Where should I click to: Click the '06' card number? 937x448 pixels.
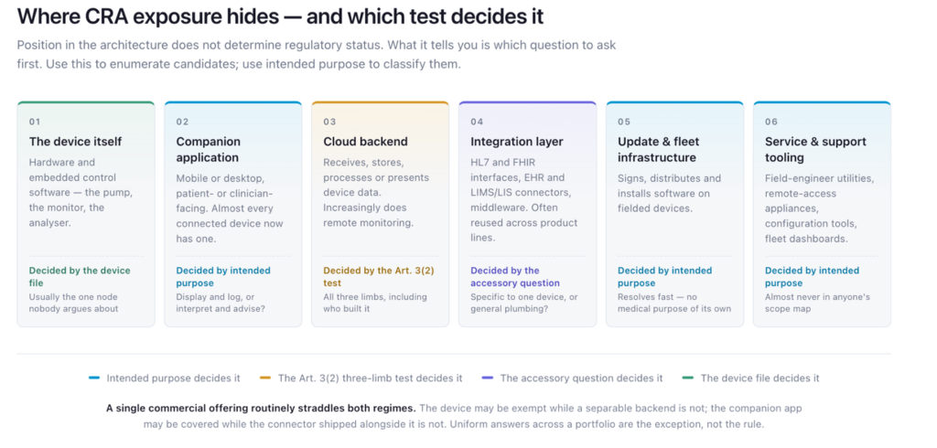pos(770,122)
